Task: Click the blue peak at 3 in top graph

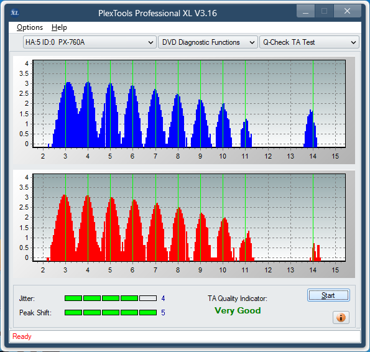Action: click(x=68, y=84)
